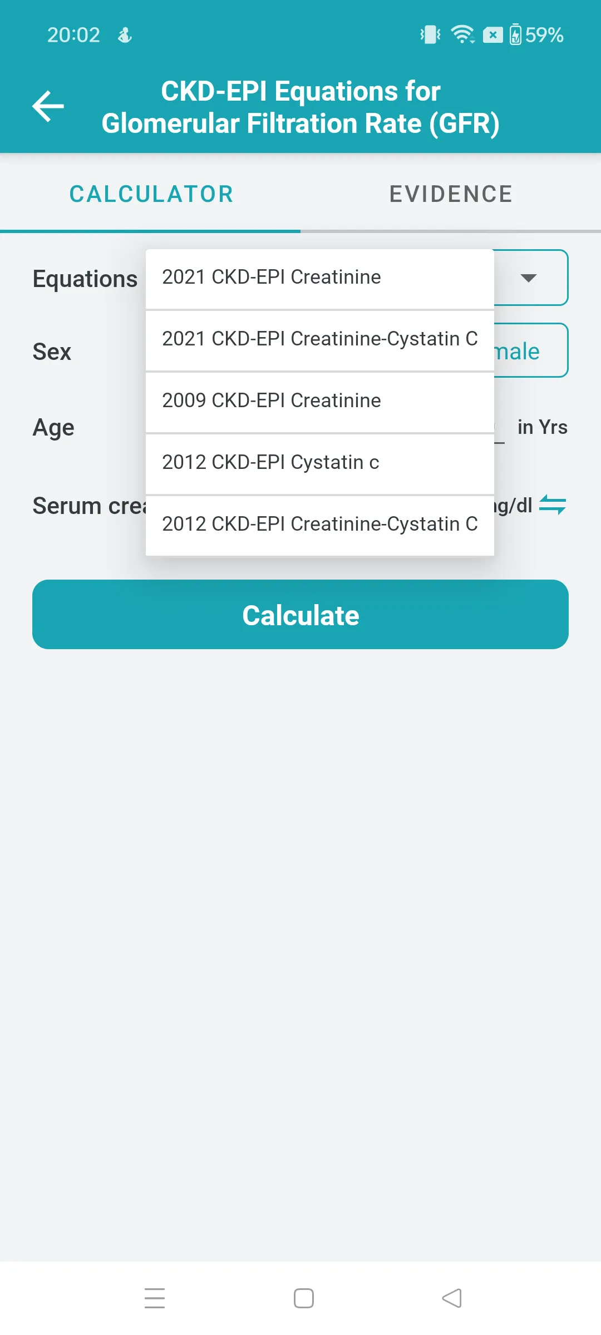Image resolution: width=601 pixels, height=1335 pixels.
Task: Choose the 2009 CKD-EPI Creatinine equation
Action: (319, 400)
